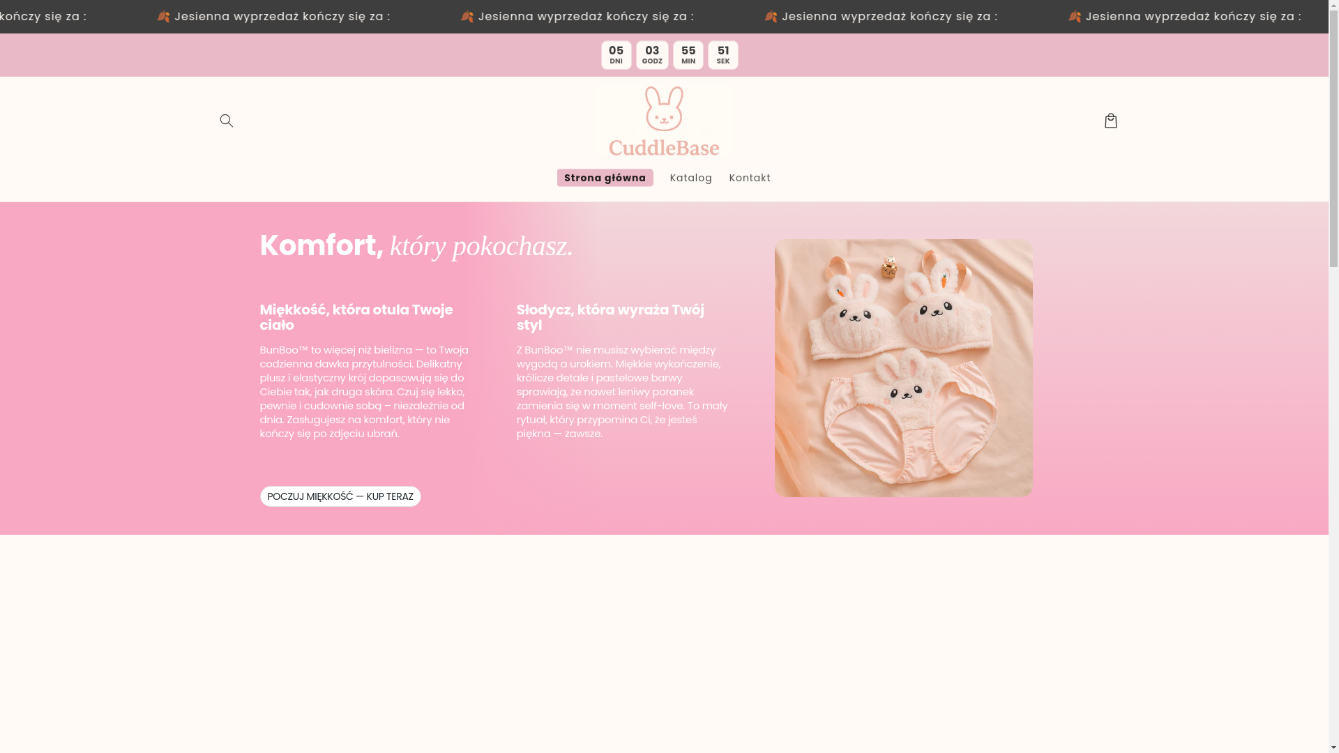Open the bunny lingerie product image
The height and width of the screenshot is (753, 1339).
pyautogui.click(x=903, y=368)
